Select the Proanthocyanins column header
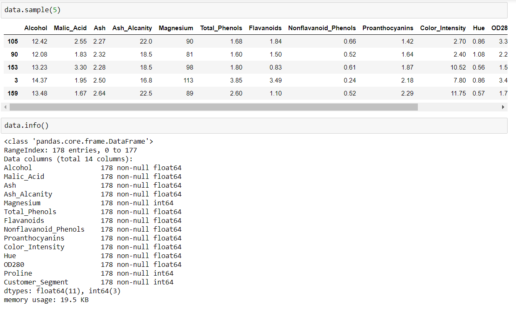The image size is (516, 310). pyautogui.click(x=388, y=28)
